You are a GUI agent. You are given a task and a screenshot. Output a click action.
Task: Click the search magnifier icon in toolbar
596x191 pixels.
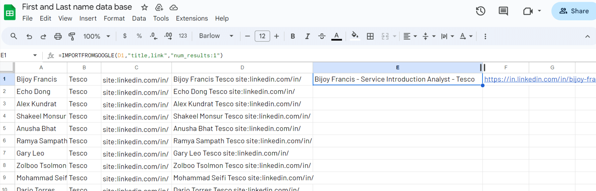[14, 36]
